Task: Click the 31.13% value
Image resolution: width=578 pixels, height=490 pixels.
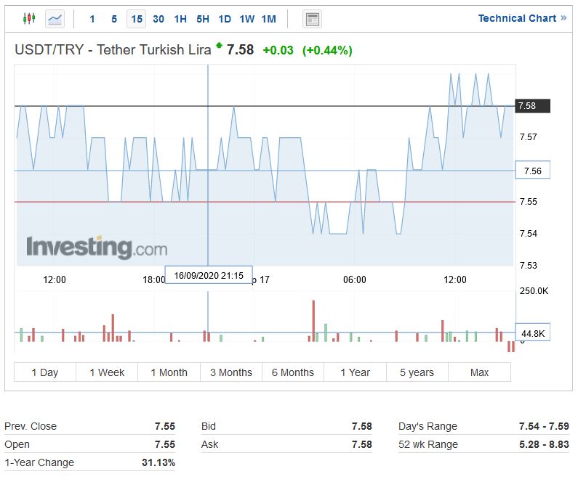Action: pos(158,462)
